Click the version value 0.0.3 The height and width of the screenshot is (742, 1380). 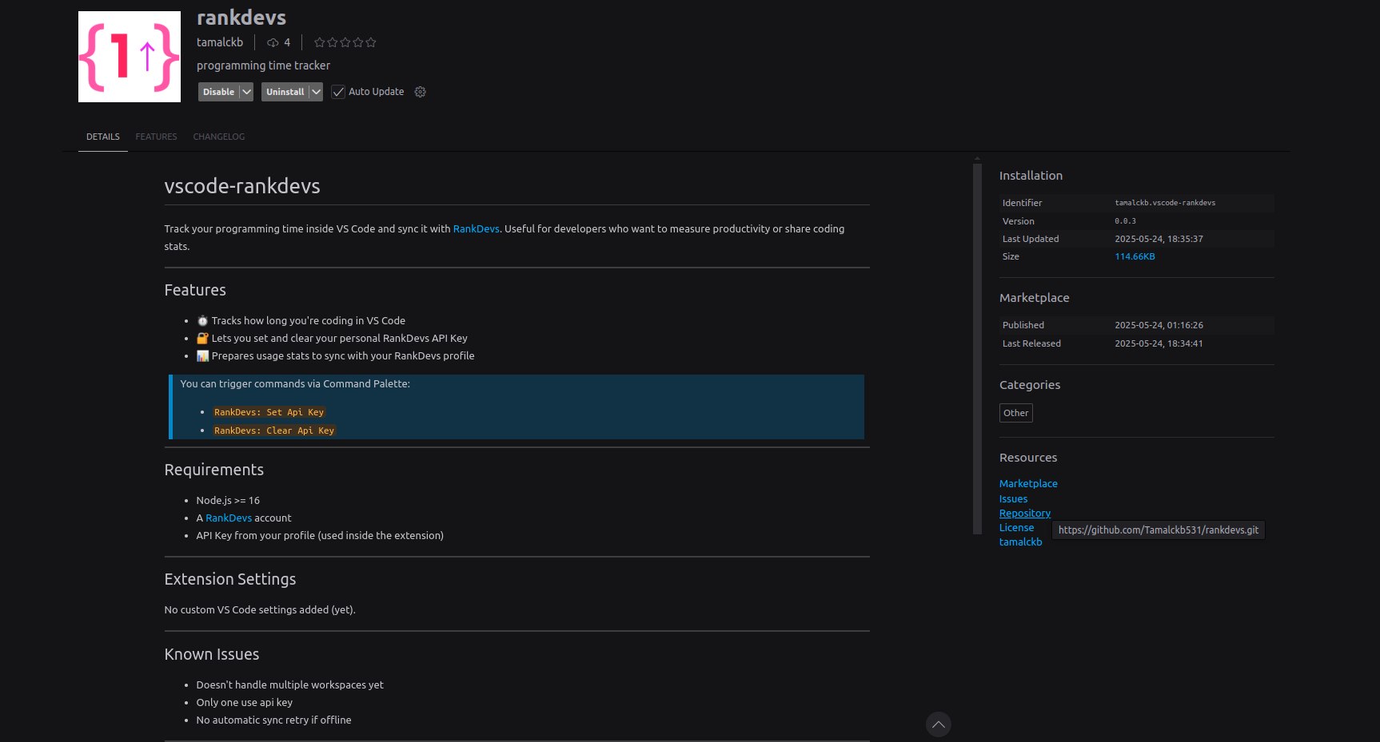(x=1125, y=221)
